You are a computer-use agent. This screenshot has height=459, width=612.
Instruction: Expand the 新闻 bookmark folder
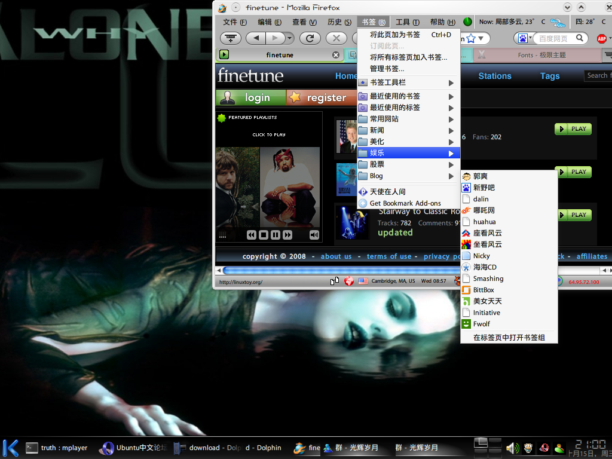tap(409, 130)
